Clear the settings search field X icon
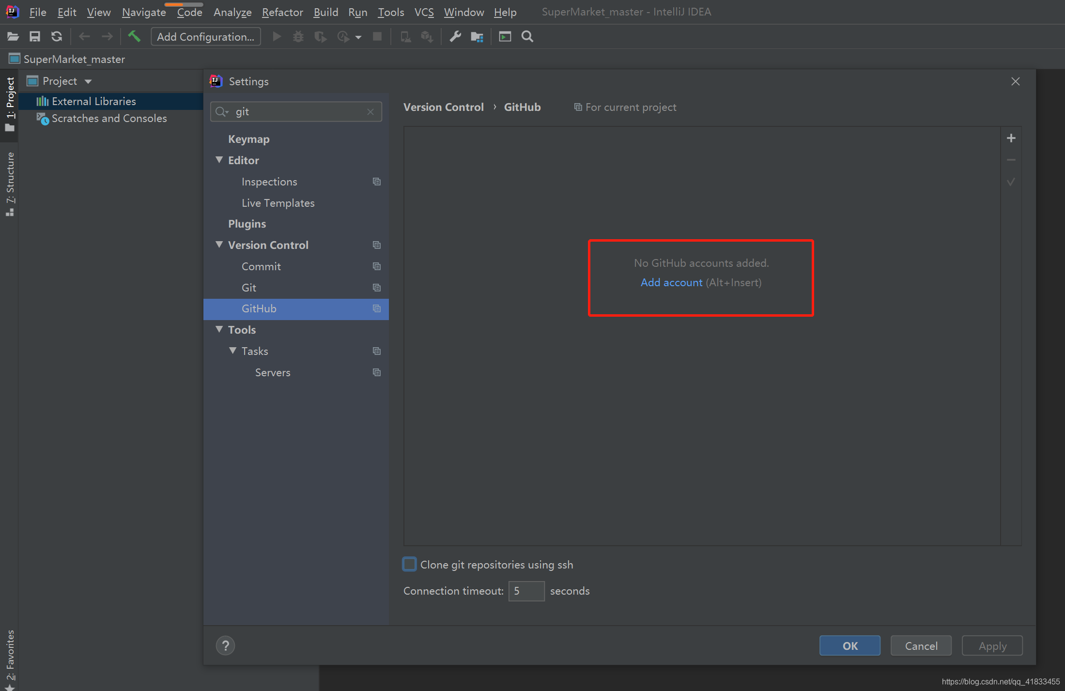The image size is (1065, 691). pos(370,112)
